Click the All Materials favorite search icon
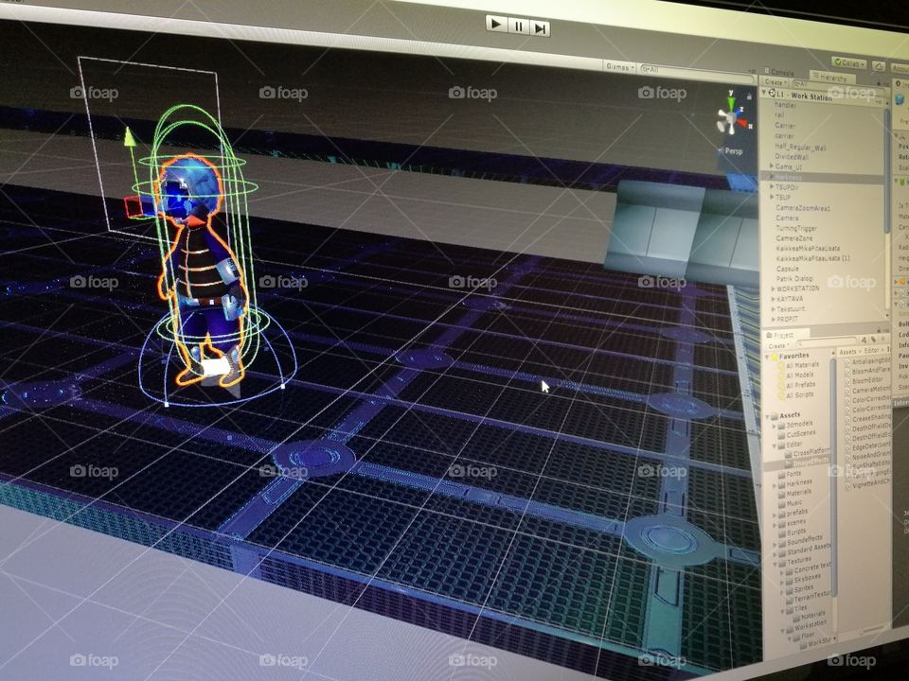Screen dimensions: 909x681 pos(781,365)
